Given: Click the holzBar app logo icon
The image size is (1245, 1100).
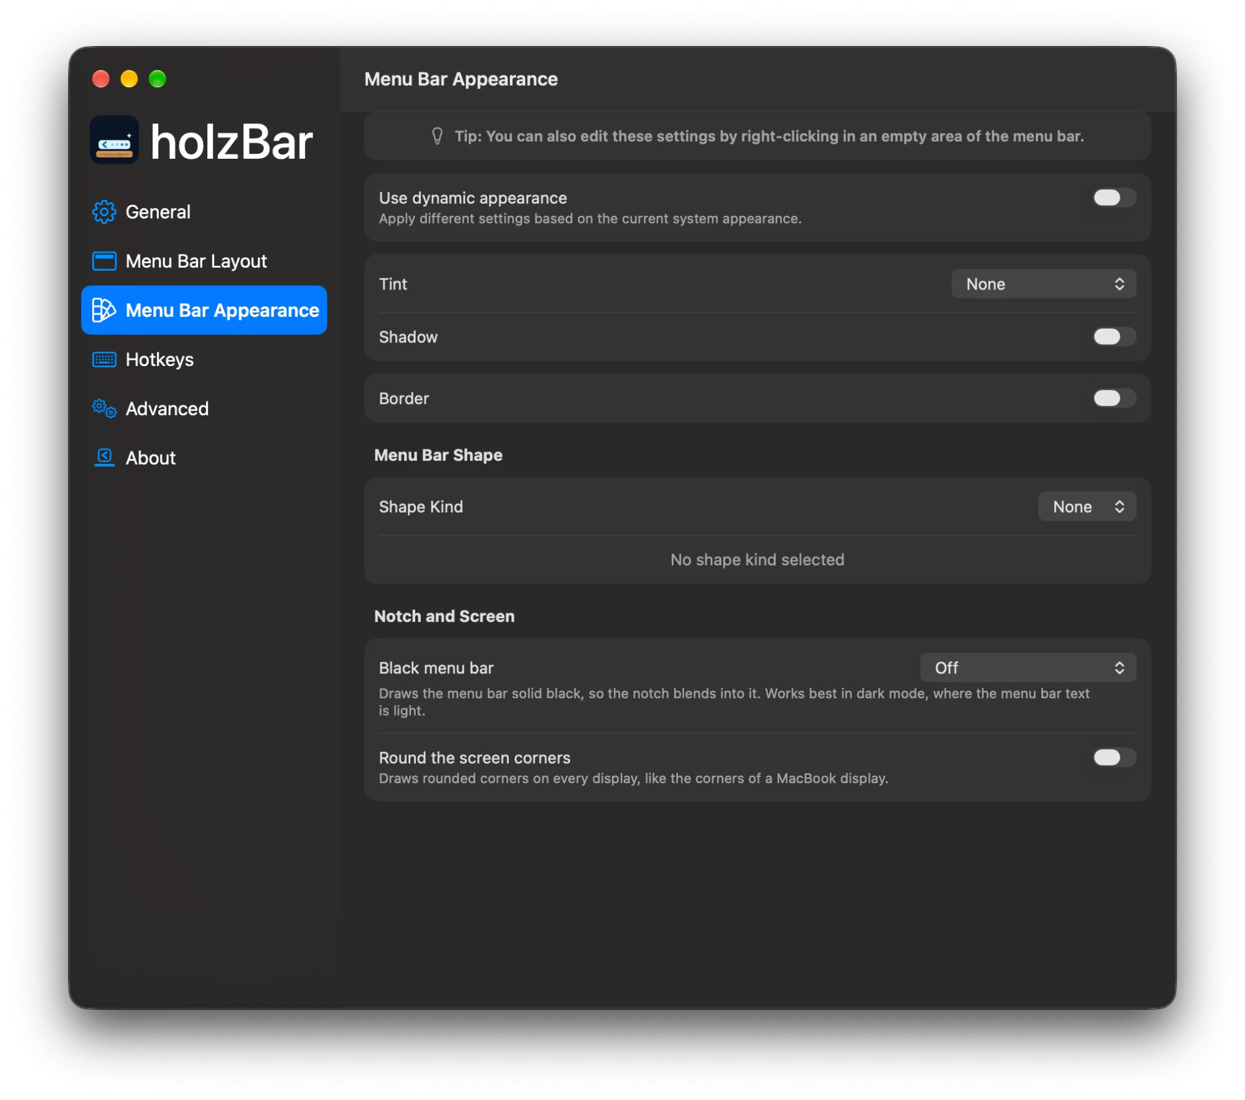Looking at the screenshot, I should [x=115, y=141].
